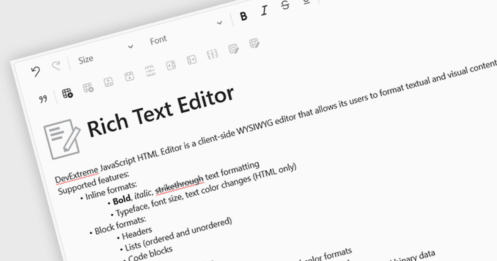Click the Redo arrow icon

[x=56, y=66]
